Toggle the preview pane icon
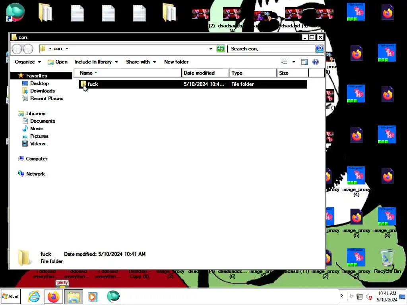The width and height of the screenshot is (407, 305). pos(304,62)
